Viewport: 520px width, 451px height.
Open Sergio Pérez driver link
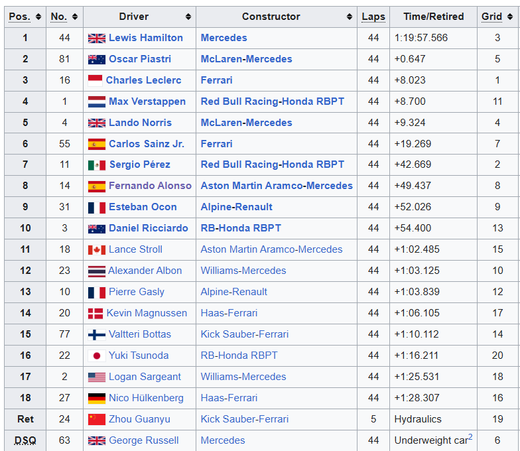pos(139,164)
